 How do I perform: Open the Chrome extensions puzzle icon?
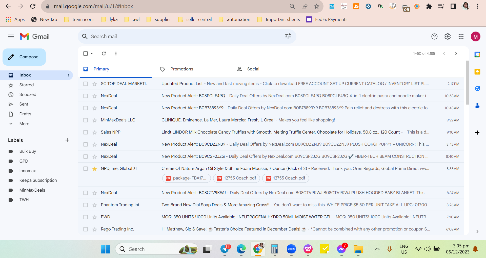coord(429,6)
